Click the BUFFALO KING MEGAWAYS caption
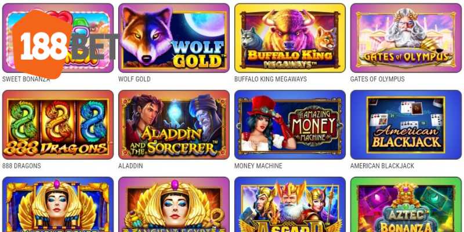The image size is (464, 232). 270,79
